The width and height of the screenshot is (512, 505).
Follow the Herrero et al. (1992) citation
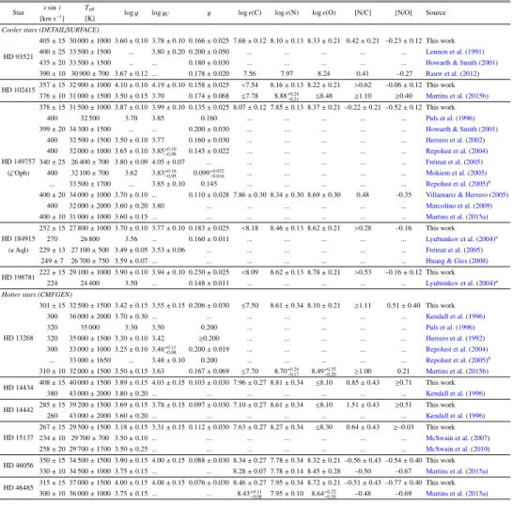(455, 338)
